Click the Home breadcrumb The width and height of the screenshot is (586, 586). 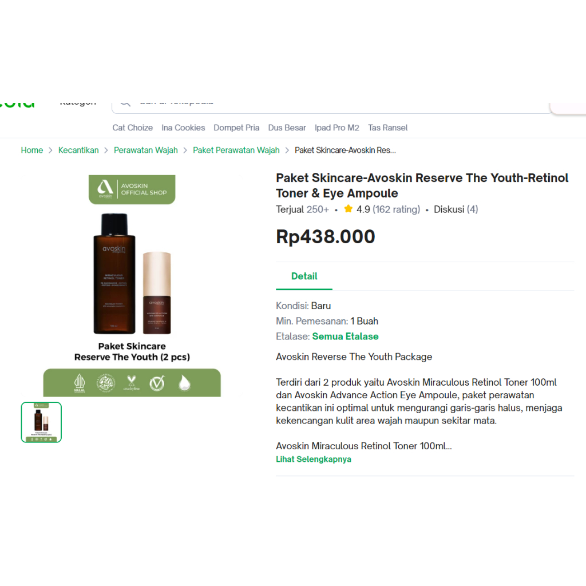pos(31,150)
